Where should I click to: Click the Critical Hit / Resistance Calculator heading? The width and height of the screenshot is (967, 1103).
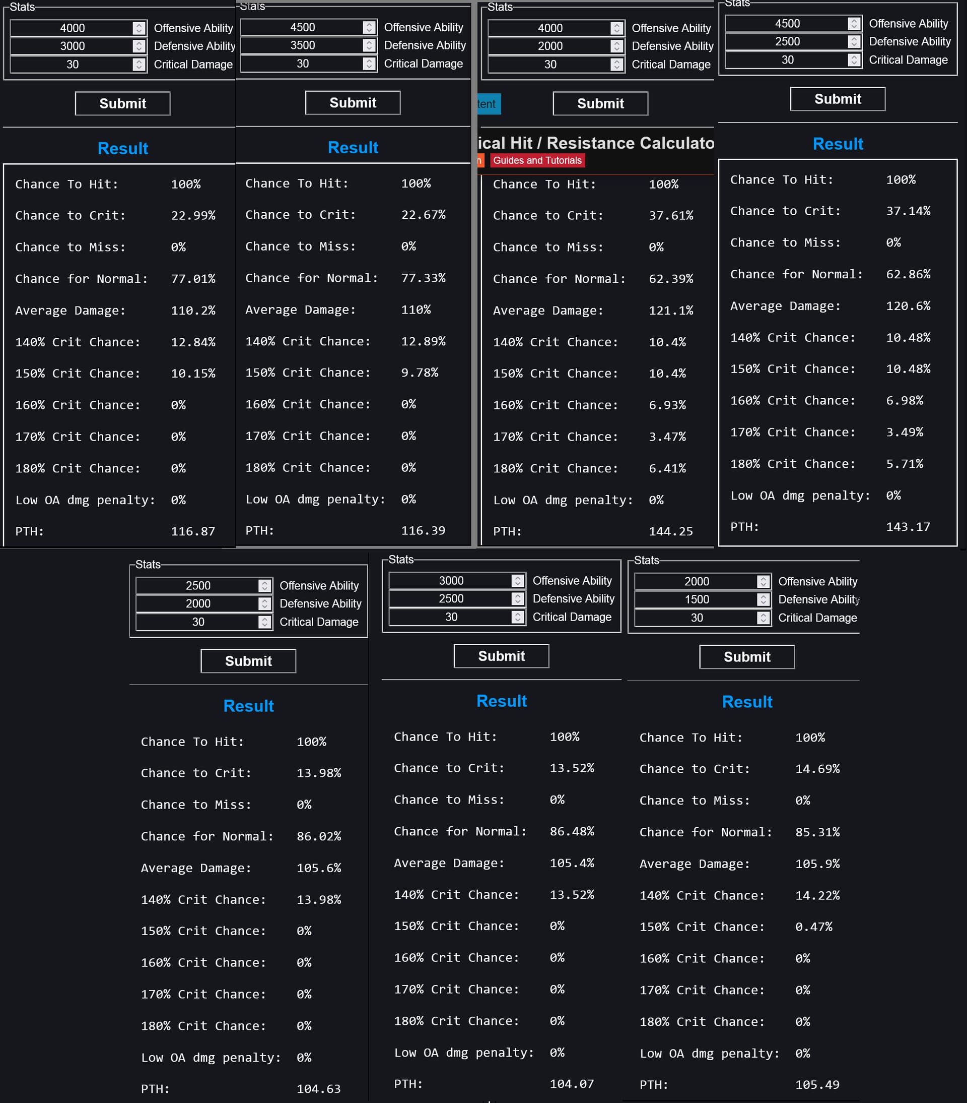[x=596, y=143]
